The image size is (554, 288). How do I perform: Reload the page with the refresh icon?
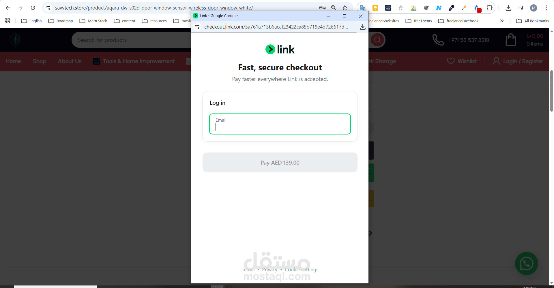pyautogui.click(x=33, y=8)
